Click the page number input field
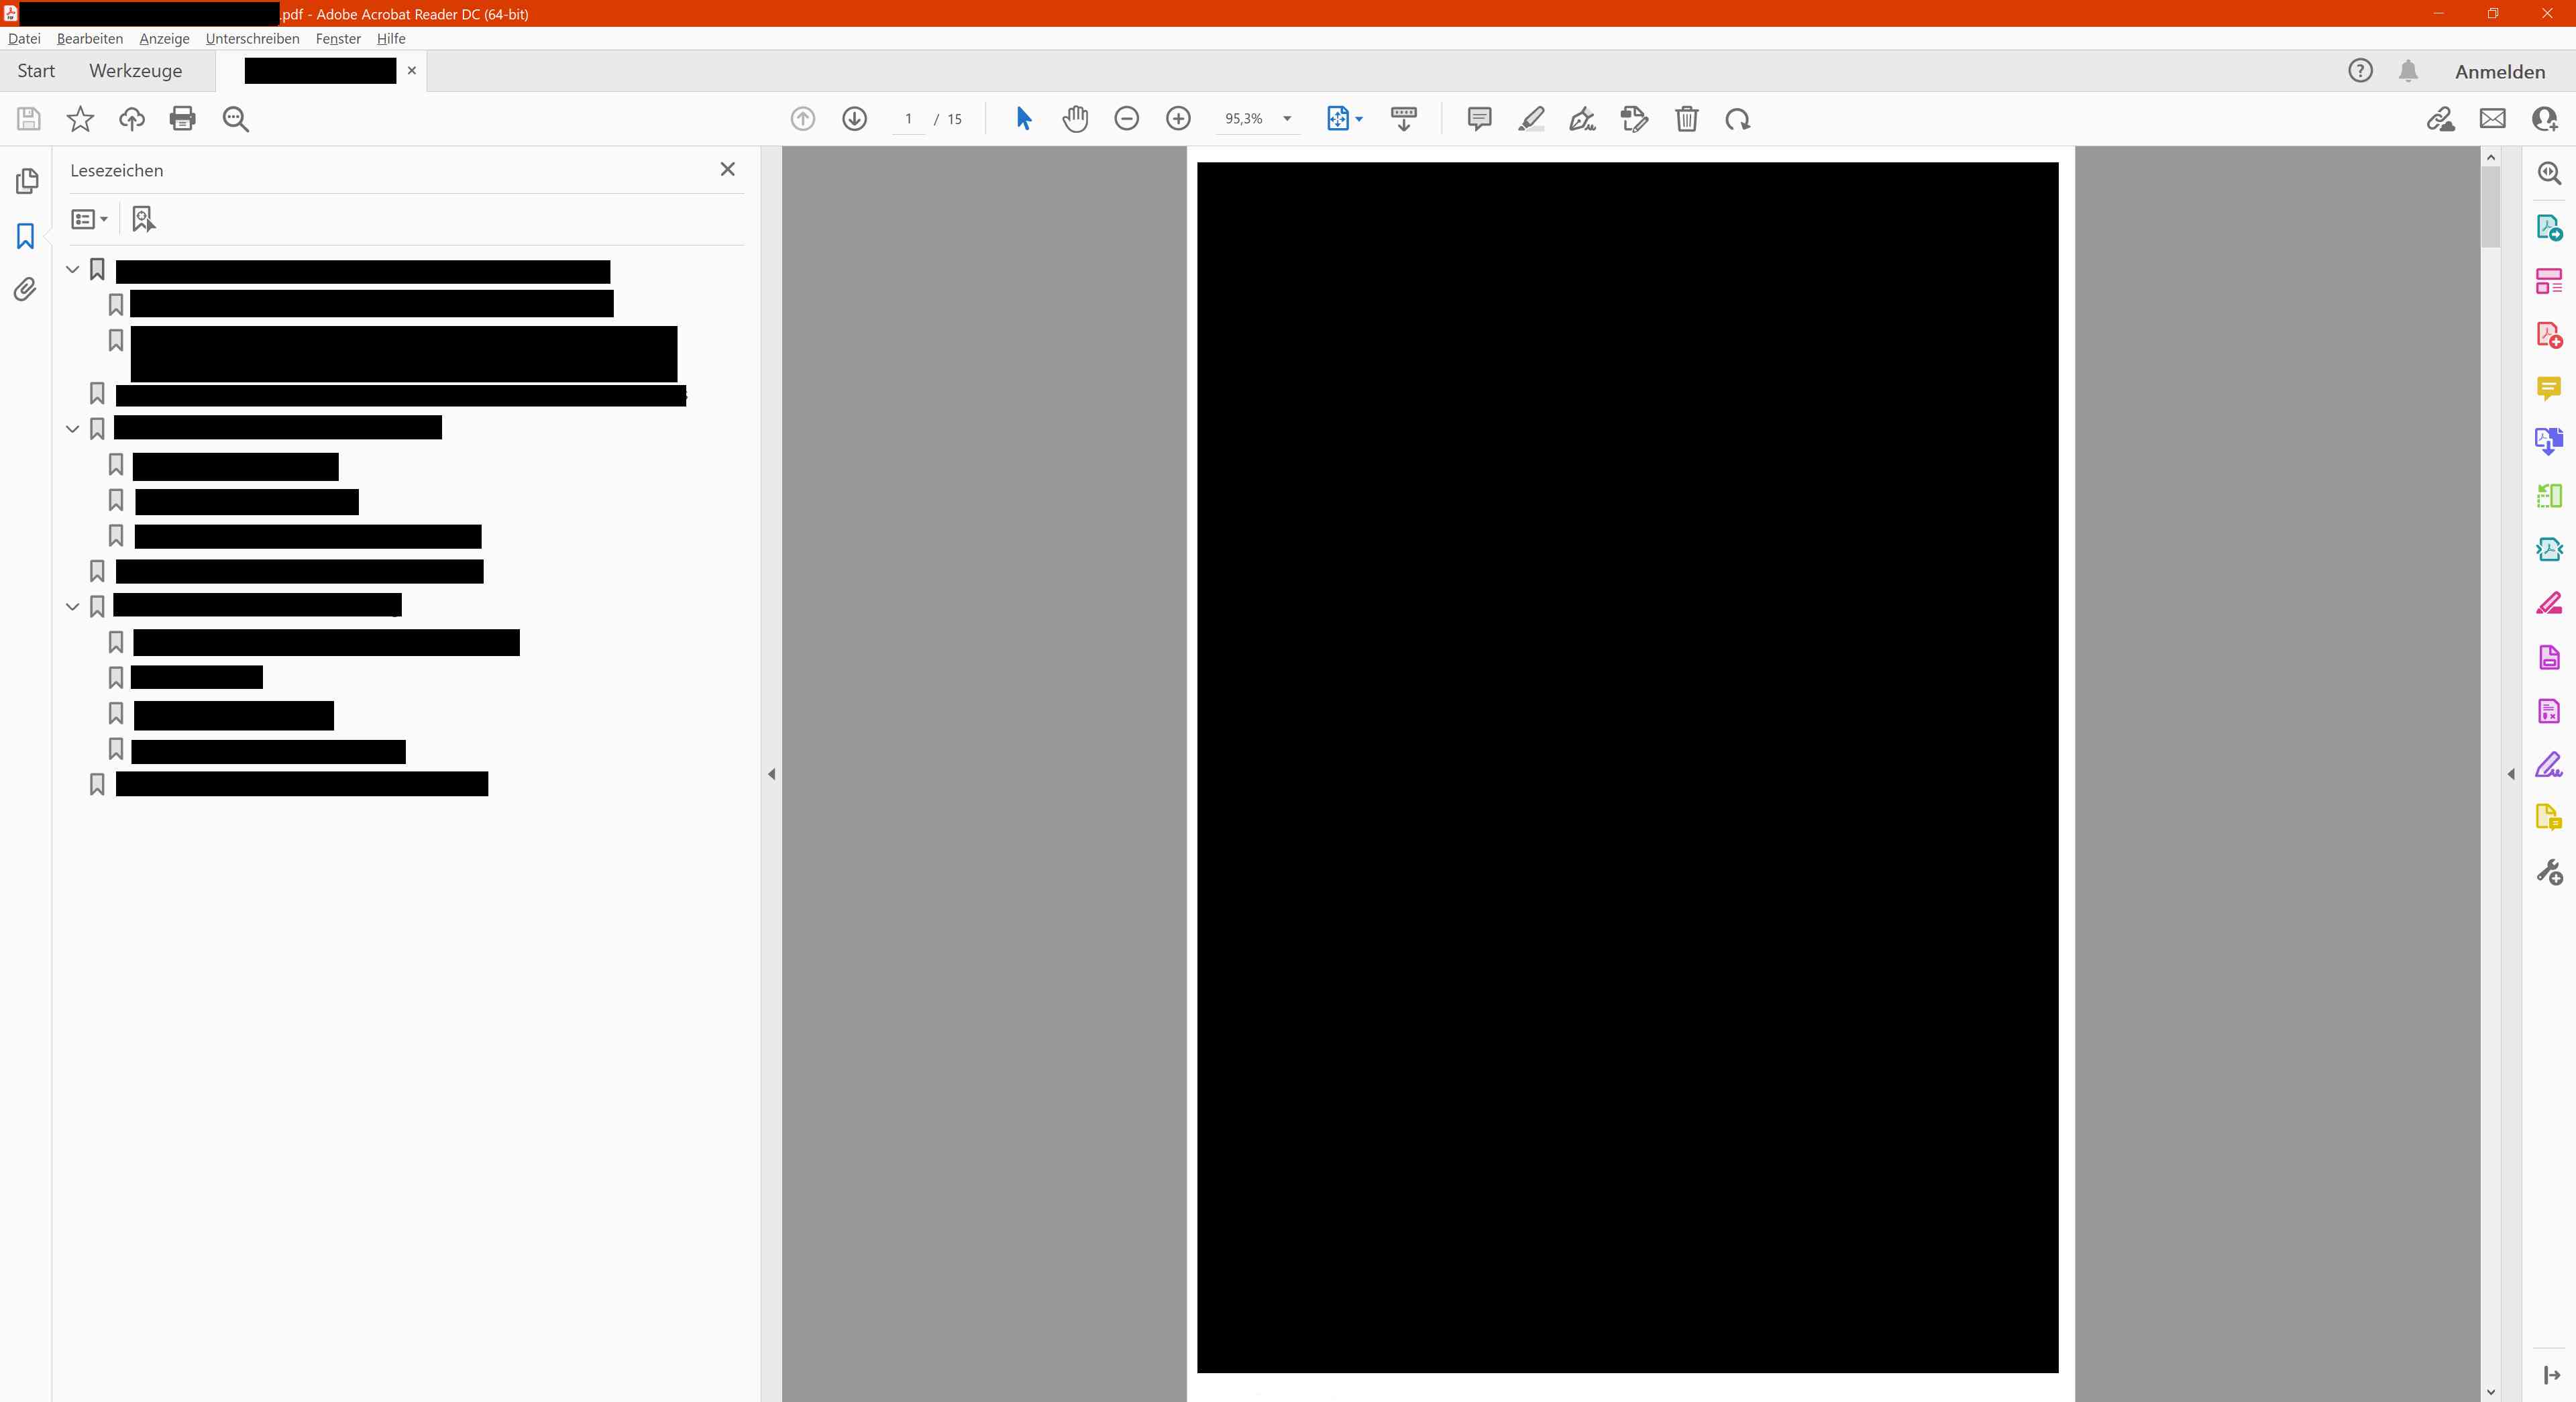The height and width of the screenshot is (1402, 2576). (x=908, y=119)
